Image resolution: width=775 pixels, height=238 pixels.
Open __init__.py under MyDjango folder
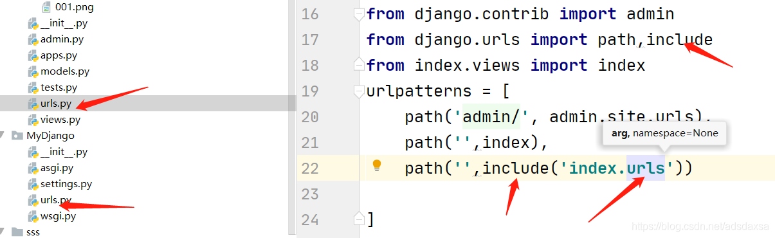click(64, 152)
